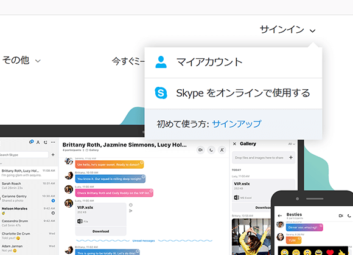Select マイアカウント in the sign-in menu
This screenshot has height=255, width=353.
(x=233, y=63)
